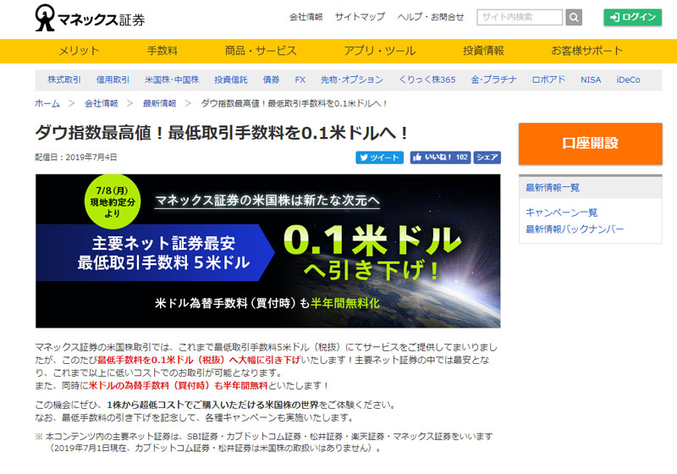Select 株式取引 in the product bar

pos(64,80)
